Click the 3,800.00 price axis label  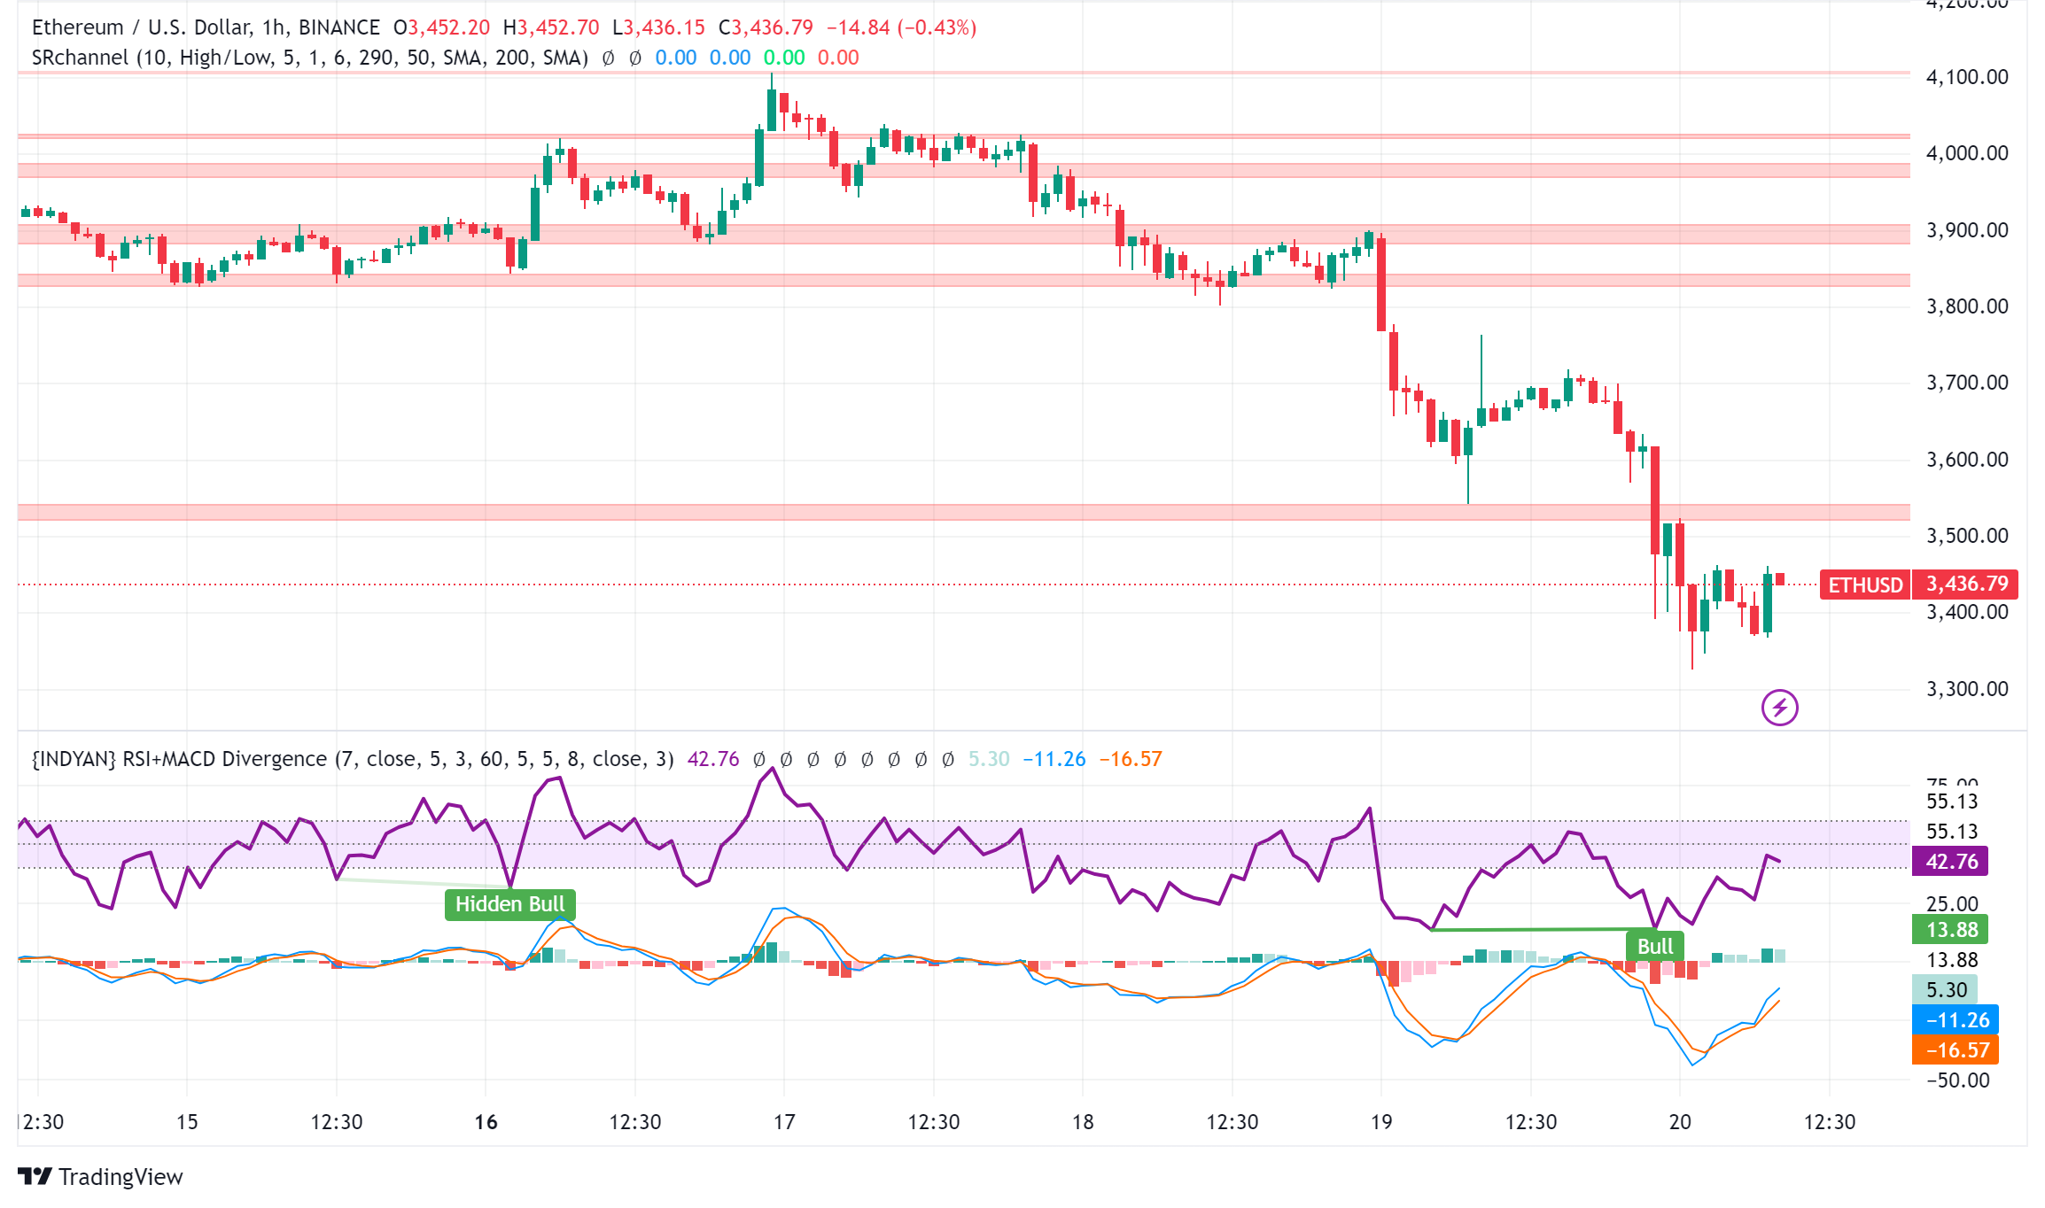[x=1966, y=306]
